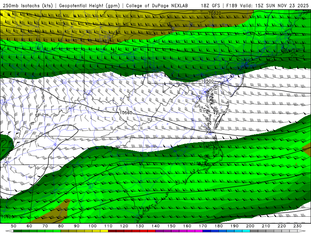311x233 pixels.
Task: Click the left arrow end of the color bar
Action: point(9,231)
